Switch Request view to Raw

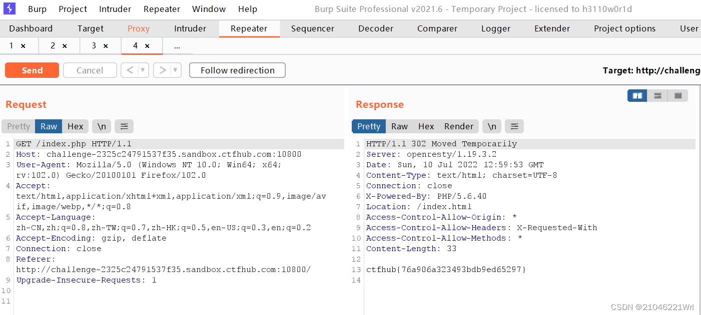point(49,126)
